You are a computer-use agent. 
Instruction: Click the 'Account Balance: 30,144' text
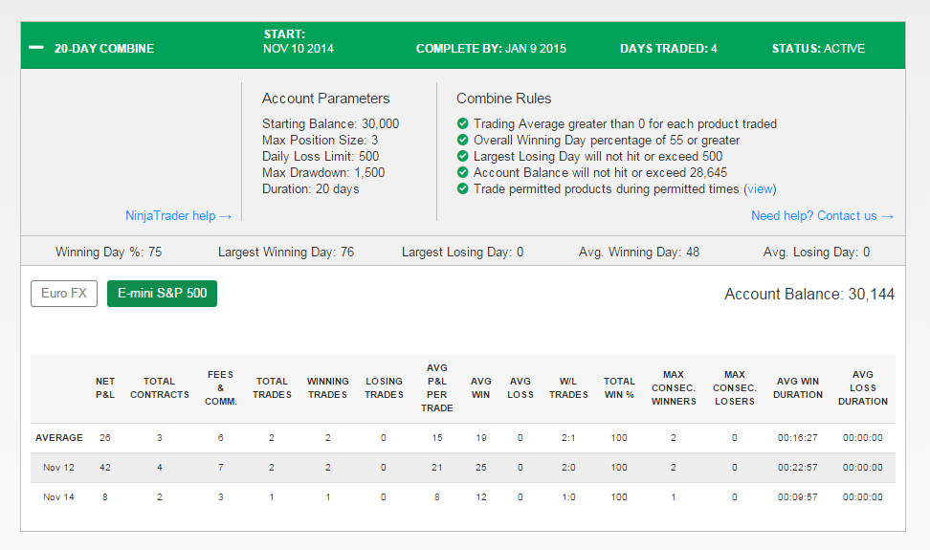point(809,294)
